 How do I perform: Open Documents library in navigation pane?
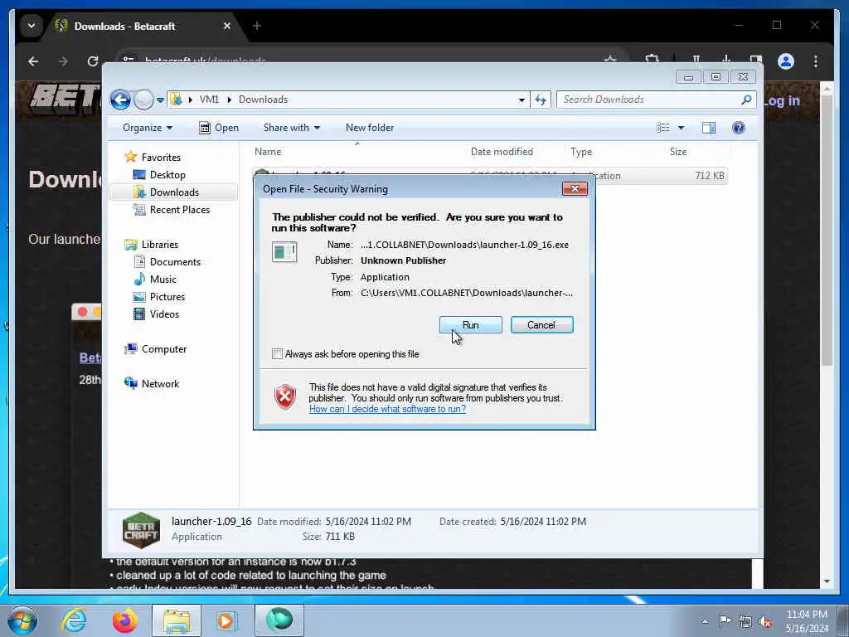tap(175, 261)
